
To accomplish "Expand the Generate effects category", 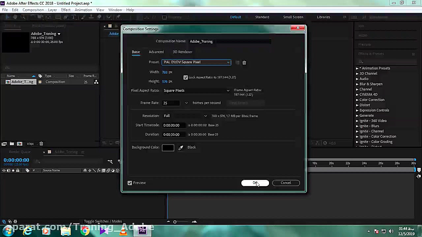I will [357, 116].
